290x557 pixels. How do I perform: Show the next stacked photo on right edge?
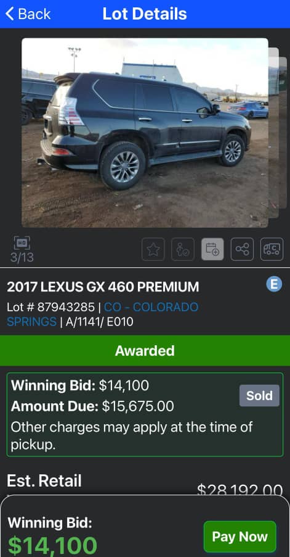278,133
